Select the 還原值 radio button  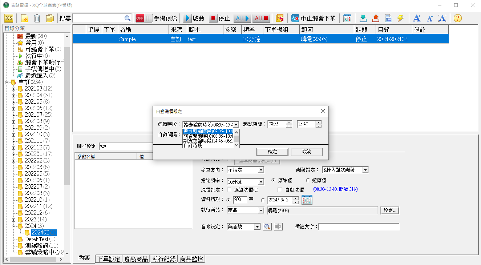(308, 180)
